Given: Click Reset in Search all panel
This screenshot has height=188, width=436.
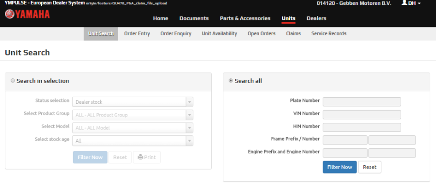Looking at the screenshot, I should 370,167.
